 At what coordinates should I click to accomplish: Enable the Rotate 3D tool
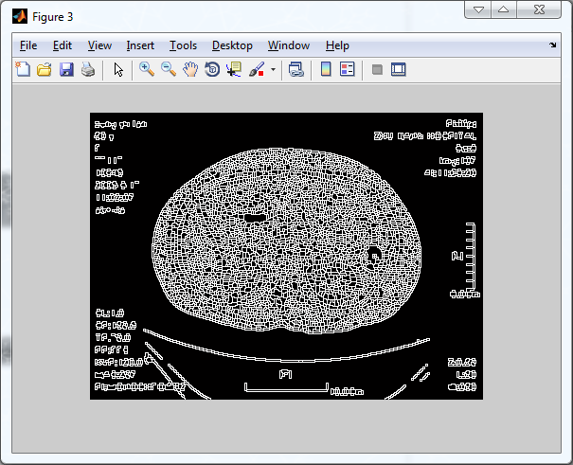[x=212, y=69]
